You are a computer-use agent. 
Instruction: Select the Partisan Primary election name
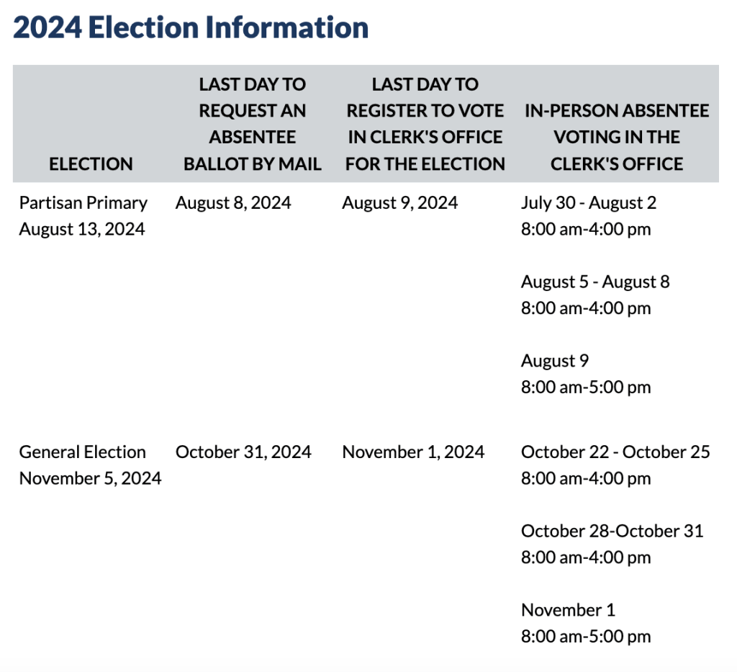83,203
